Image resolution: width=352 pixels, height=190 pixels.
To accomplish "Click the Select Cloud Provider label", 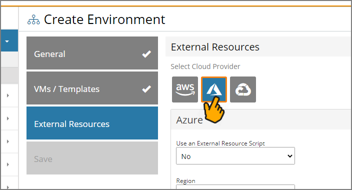I will pyautogui.click(x=205, y=66).
